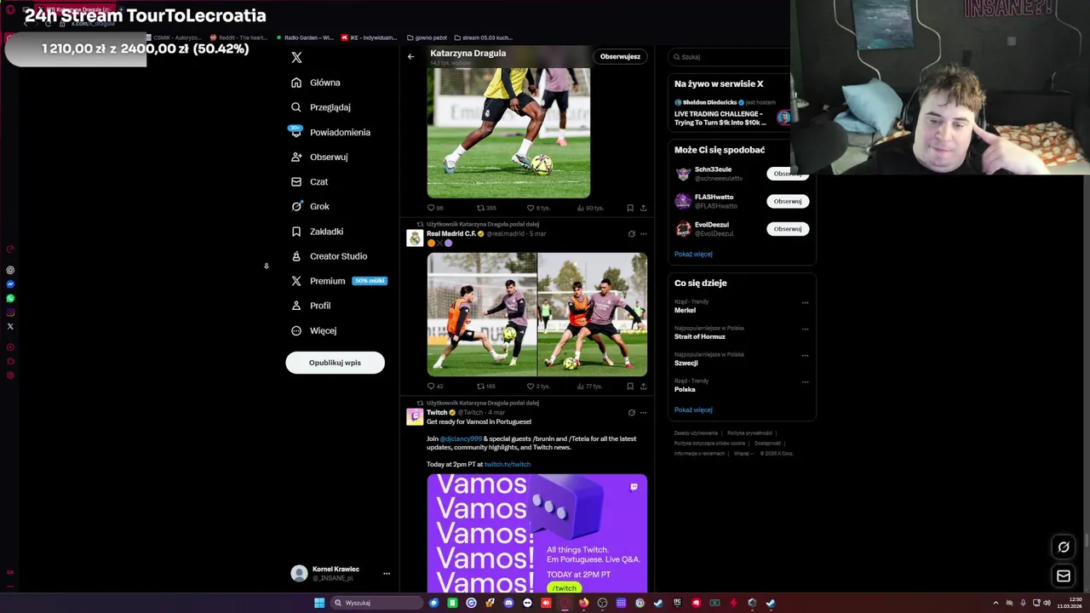The image size is (1090, 613).
Task: Click Pokaż więcej under trends
Action: click(693, 410)
